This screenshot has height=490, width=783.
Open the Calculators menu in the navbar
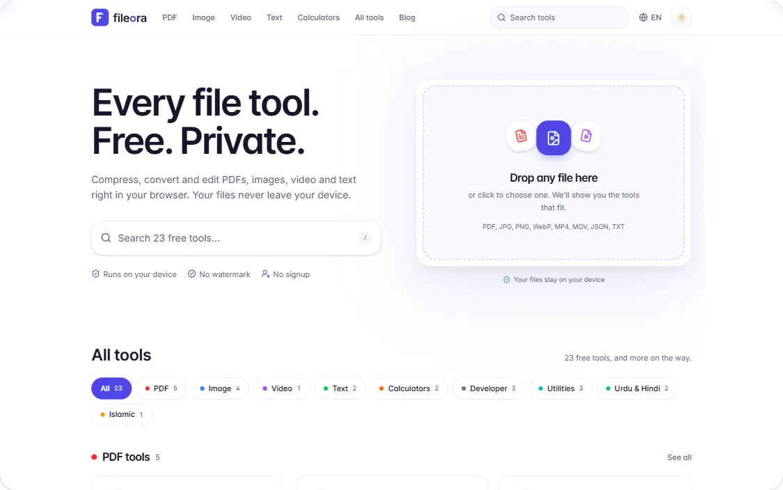(319, 17)
